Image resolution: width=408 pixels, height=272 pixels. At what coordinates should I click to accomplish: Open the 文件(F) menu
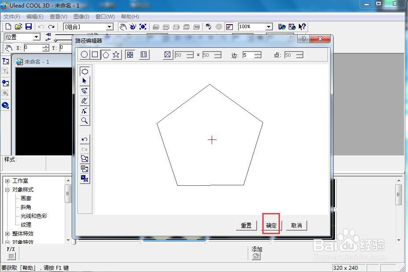coord(12,17)
